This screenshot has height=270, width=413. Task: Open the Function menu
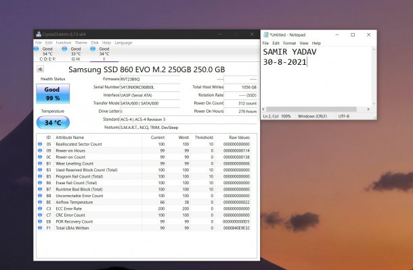tap(64, 43)
